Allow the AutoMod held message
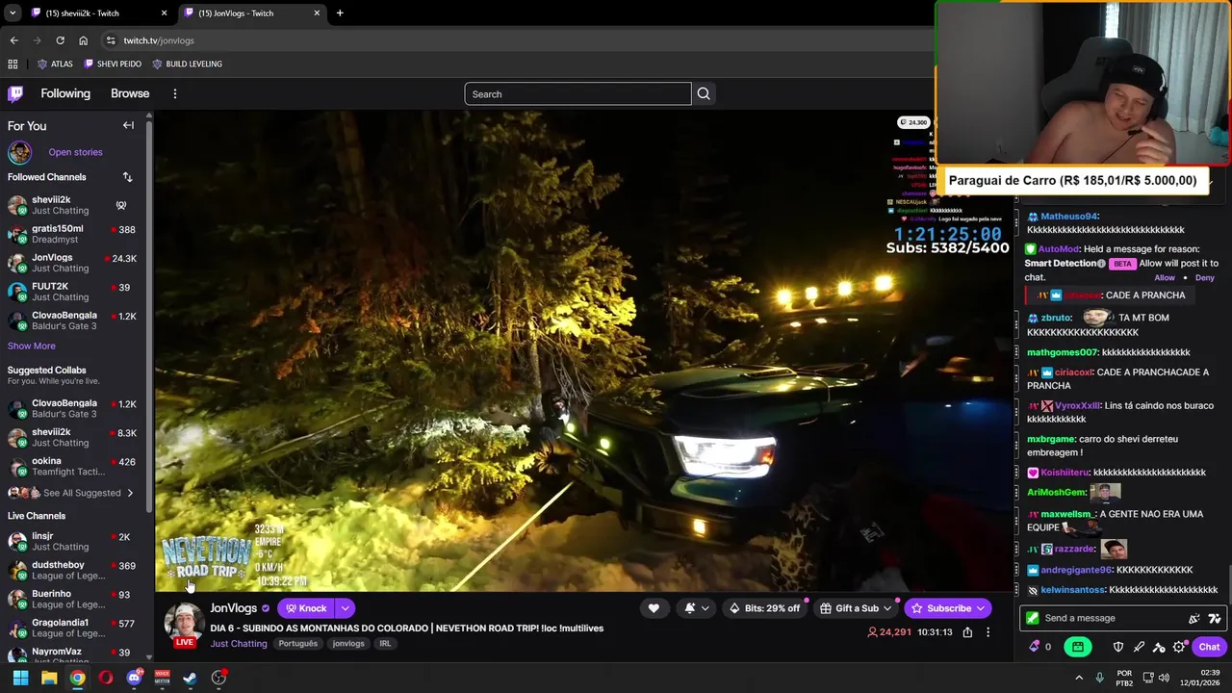 [1165, 277]
